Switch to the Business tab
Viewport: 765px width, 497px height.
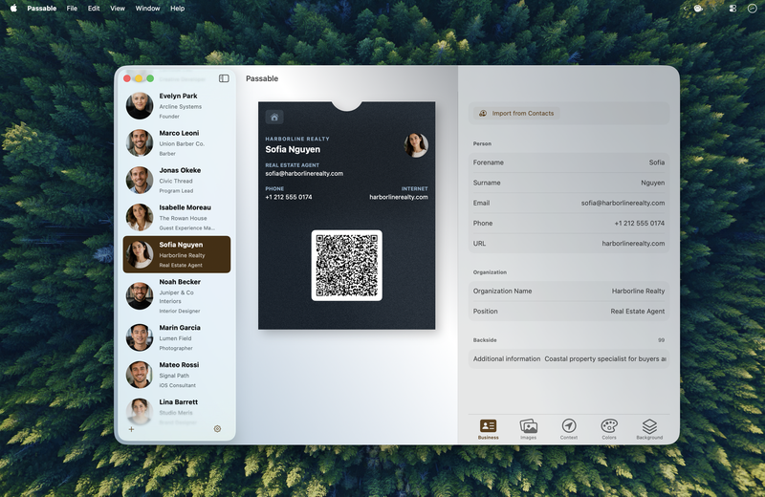pyautogui.click(x=488, y=429)
